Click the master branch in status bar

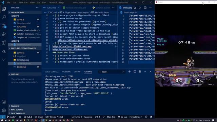pos(12,117)
